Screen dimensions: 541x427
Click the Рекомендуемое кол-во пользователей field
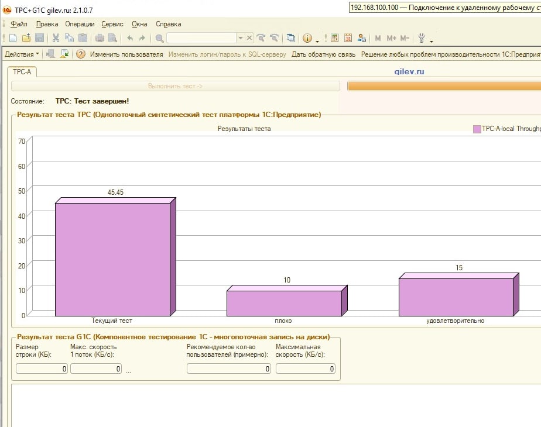(229, 369)
